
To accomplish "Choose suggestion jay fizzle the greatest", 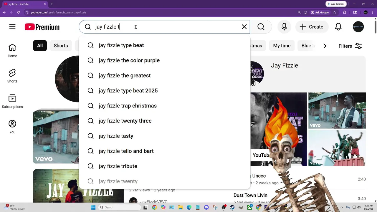I will (x=164, y=75).
